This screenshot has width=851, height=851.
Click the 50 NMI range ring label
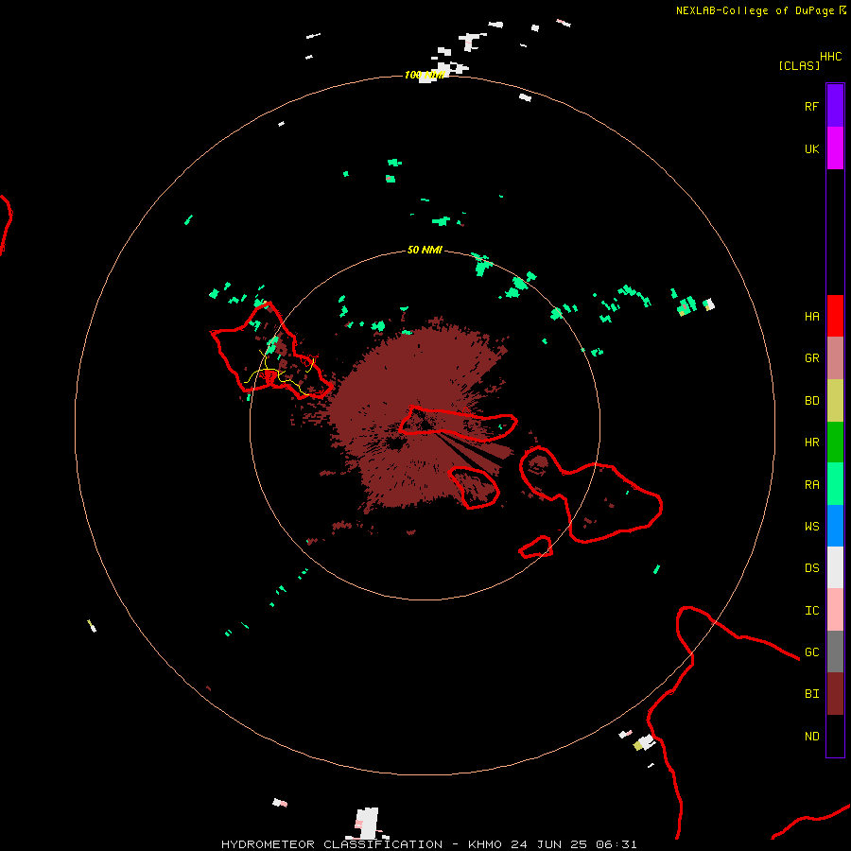(425, 251)
